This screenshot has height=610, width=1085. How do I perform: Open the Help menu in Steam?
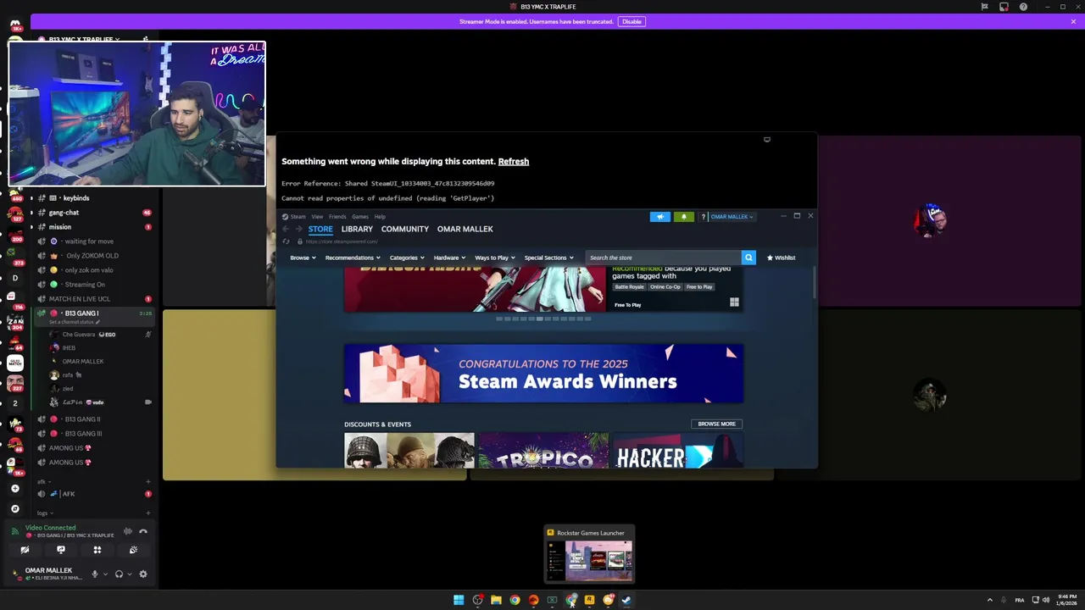click(380, 217)
